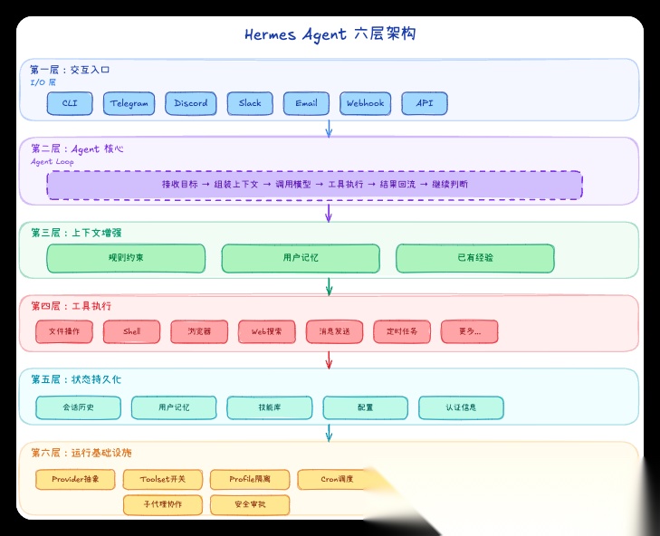
Task: Select the 会话历史 box
Action: [x=78, y=407]
